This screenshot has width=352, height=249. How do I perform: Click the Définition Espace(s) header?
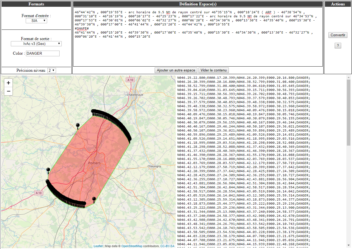click(198, 4)
